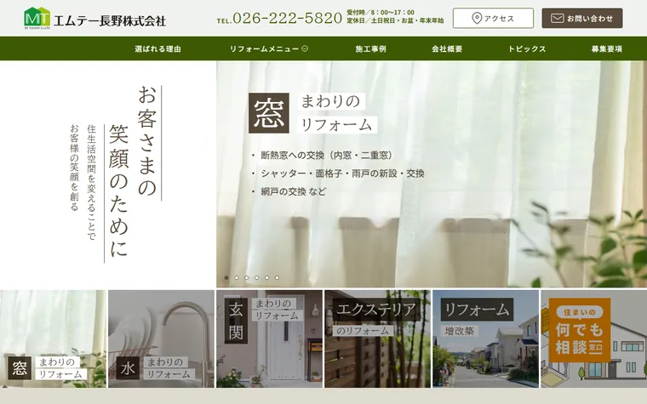This screenshot has height=404, width=647.
Task: Go to 施工事例 page
Action: 370,48
